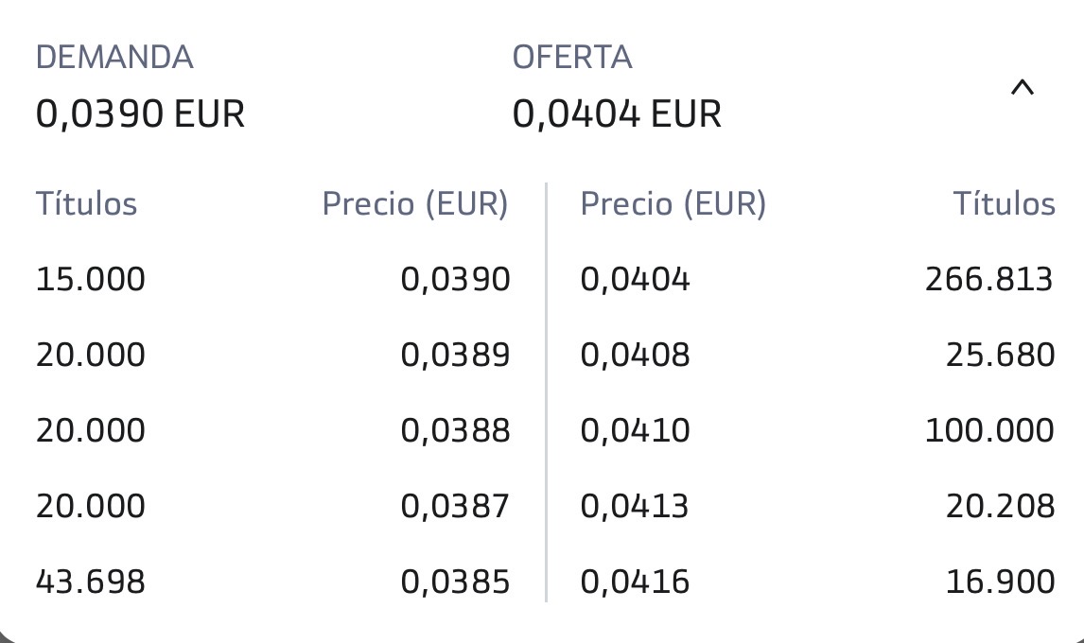Click the 43.698 titles bid quantity
This screenshot has height=643, width=1084.
tap(91, 581)
